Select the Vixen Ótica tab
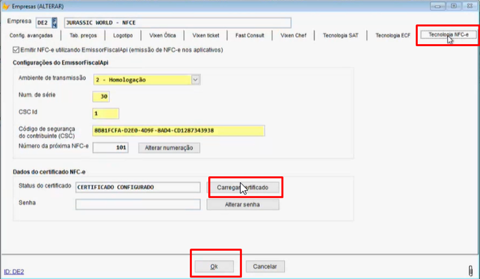The width and height of the screenshot is (480, 279). click(x=163, y=35)
